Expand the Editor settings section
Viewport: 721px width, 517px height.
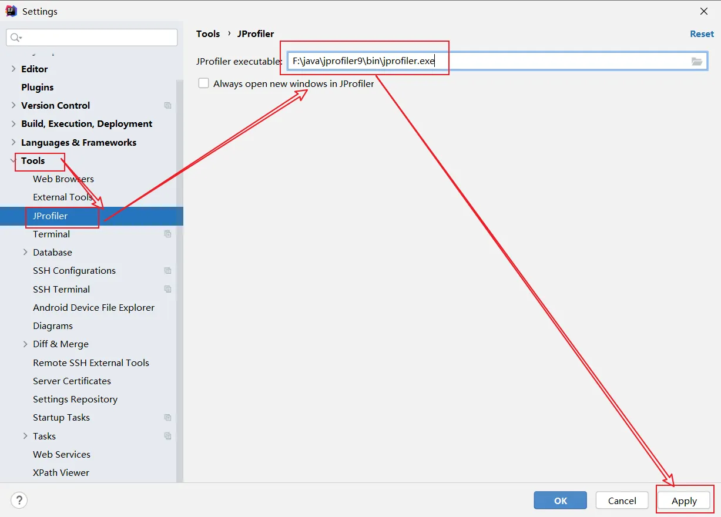pos(14,69)
